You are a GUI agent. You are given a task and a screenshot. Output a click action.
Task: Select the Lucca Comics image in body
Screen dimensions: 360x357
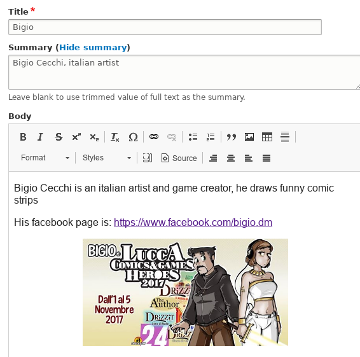[185, 292]
